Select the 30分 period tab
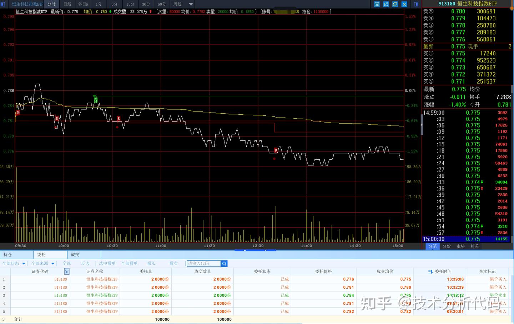The width and height of the screenshot is (514, 324). pyautogui.click(x=146, y=4)
